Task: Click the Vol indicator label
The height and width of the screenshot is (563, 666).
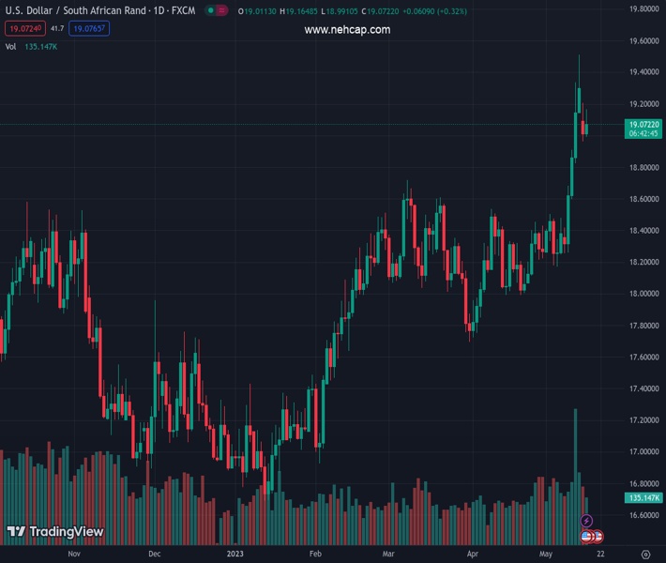Action: tap(10, 46)
